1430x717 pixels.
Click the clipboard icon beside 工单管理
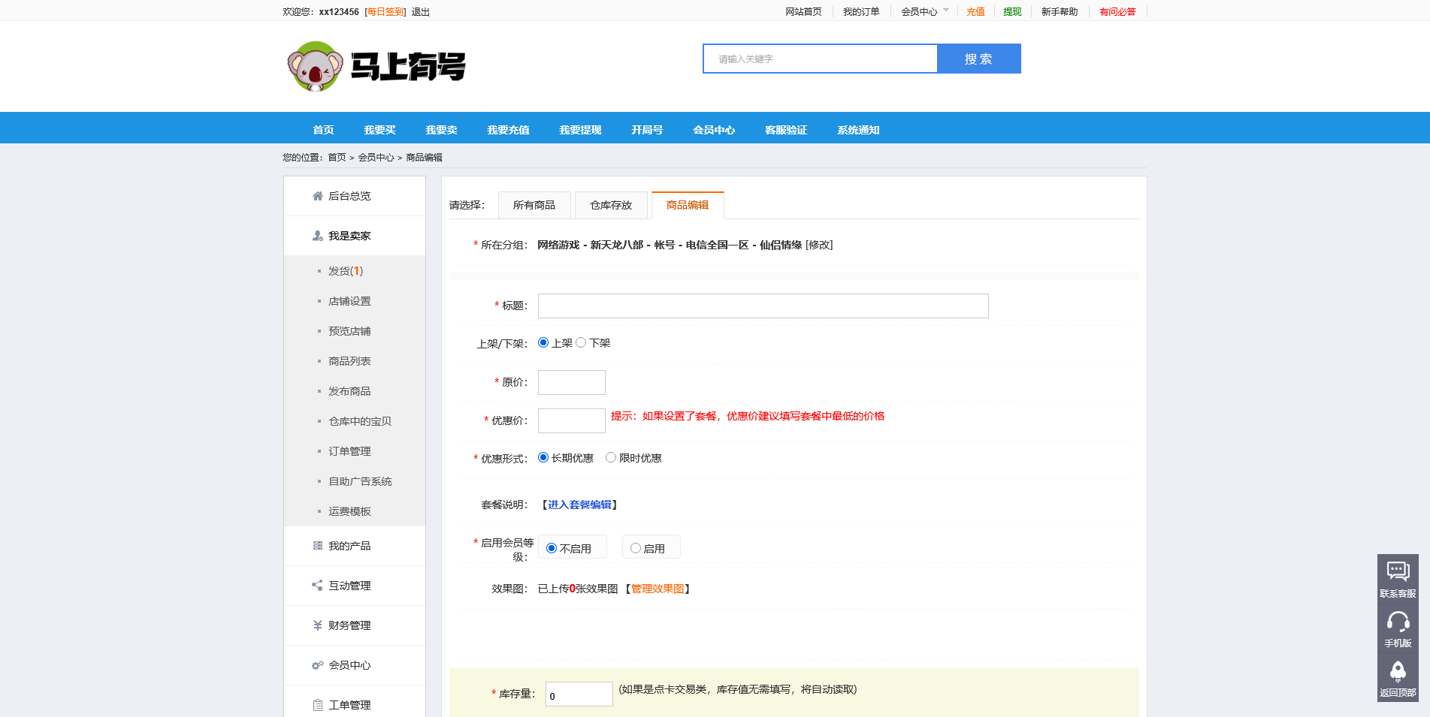coord(318,705)
